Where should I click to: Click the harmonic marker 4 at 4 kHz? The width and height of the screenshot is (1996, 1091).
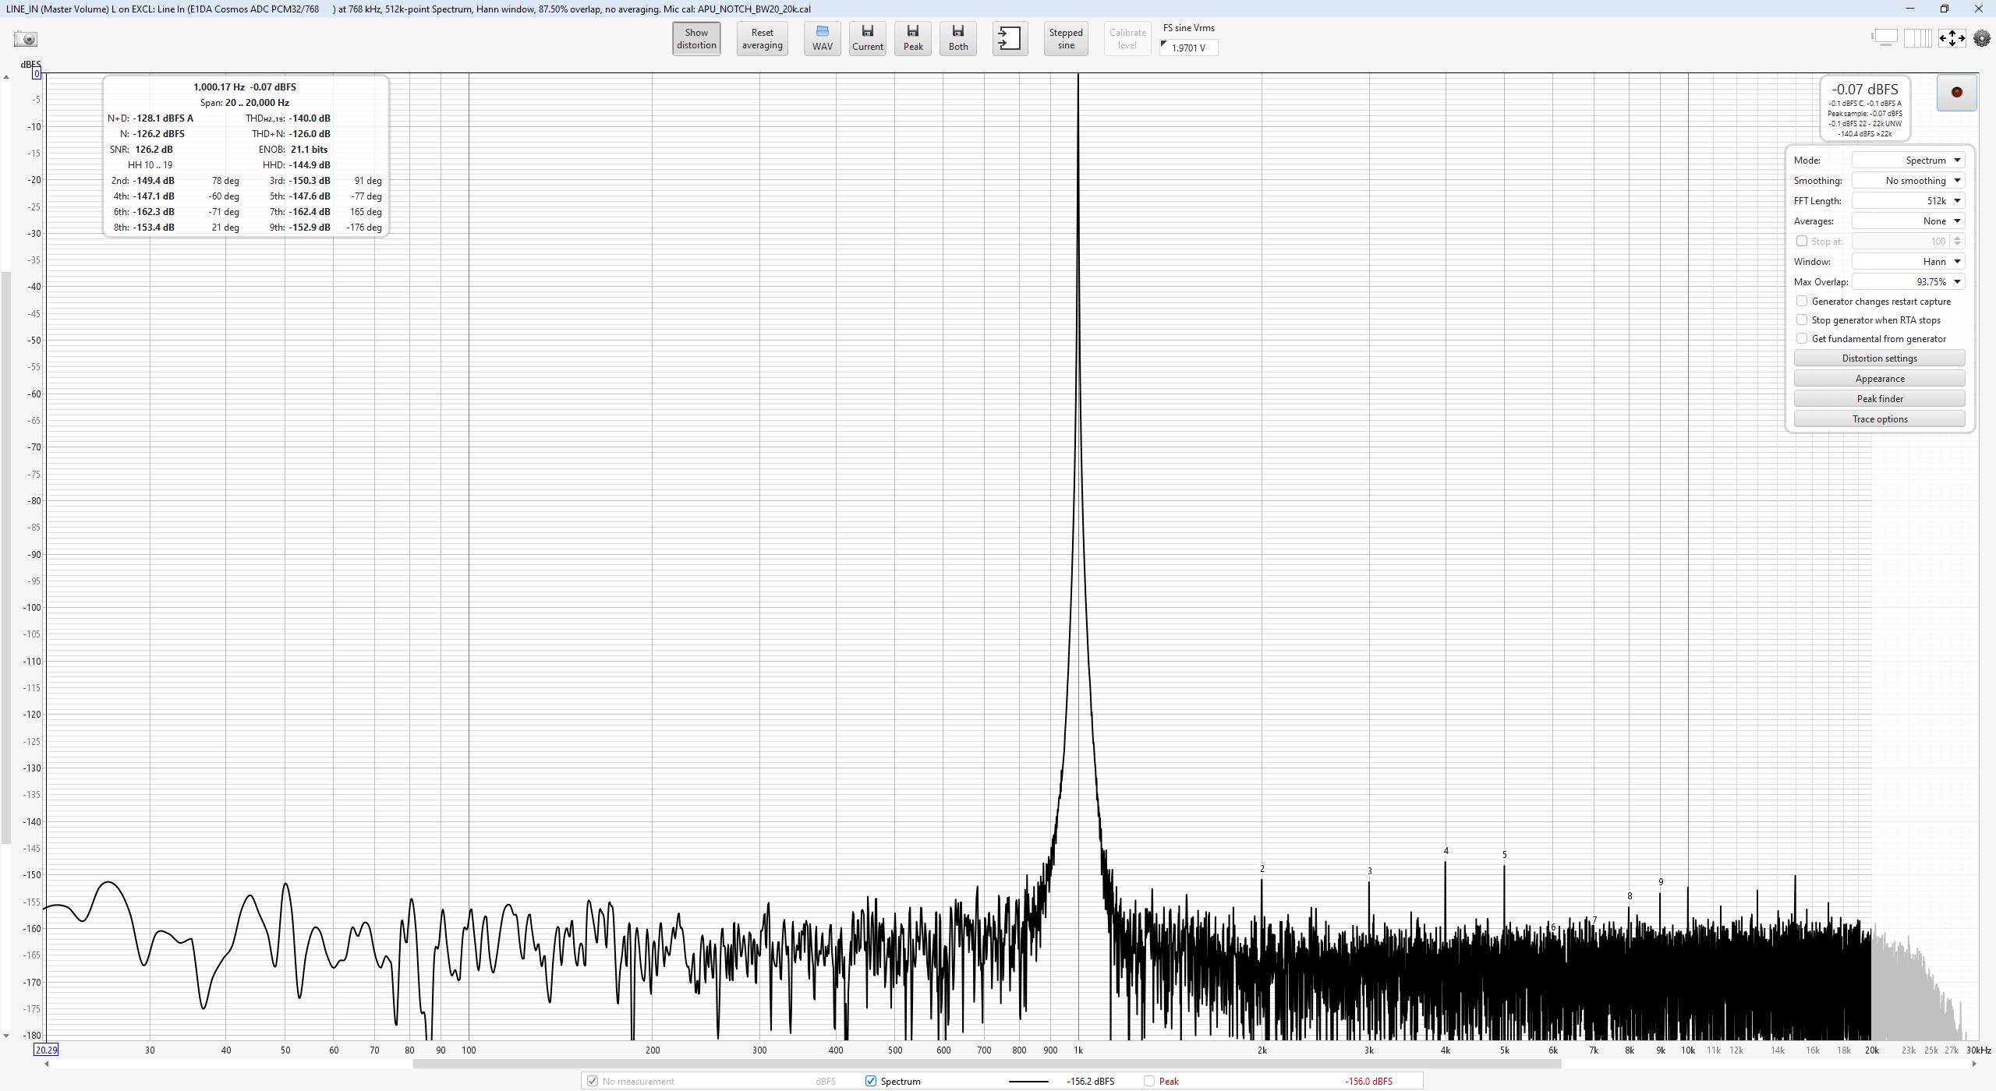coord(1446,851)
